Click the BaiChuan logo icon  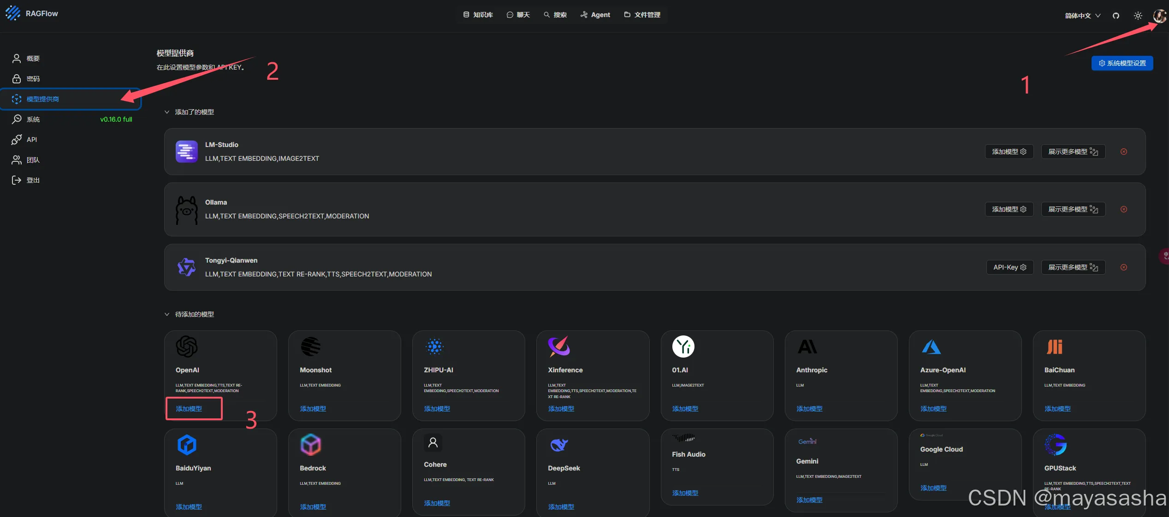click(1055, 347)
